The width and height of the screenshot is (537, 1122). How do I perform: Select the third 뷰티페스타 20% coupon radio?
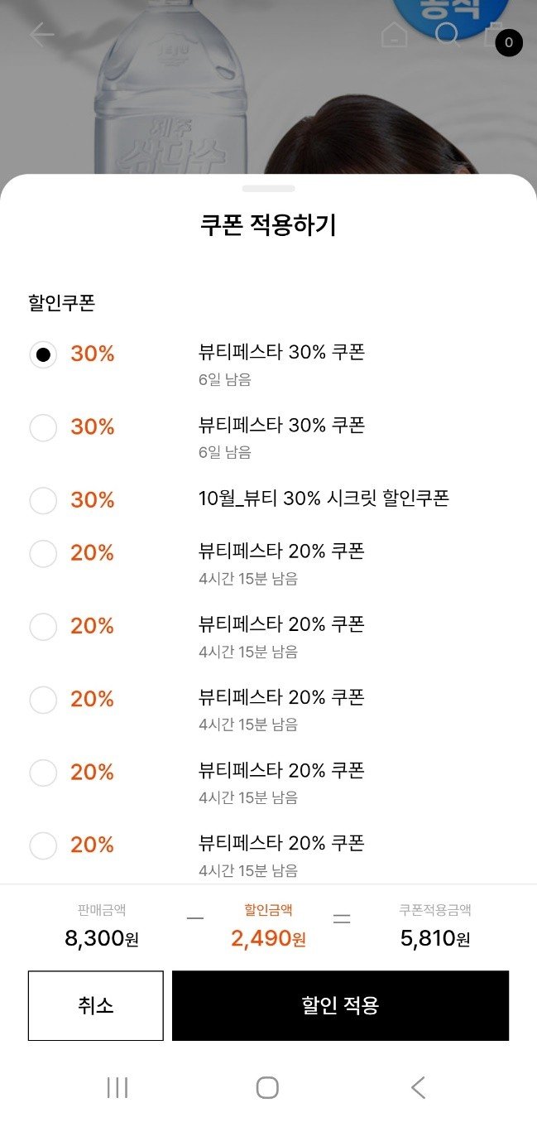coord(43,700)
